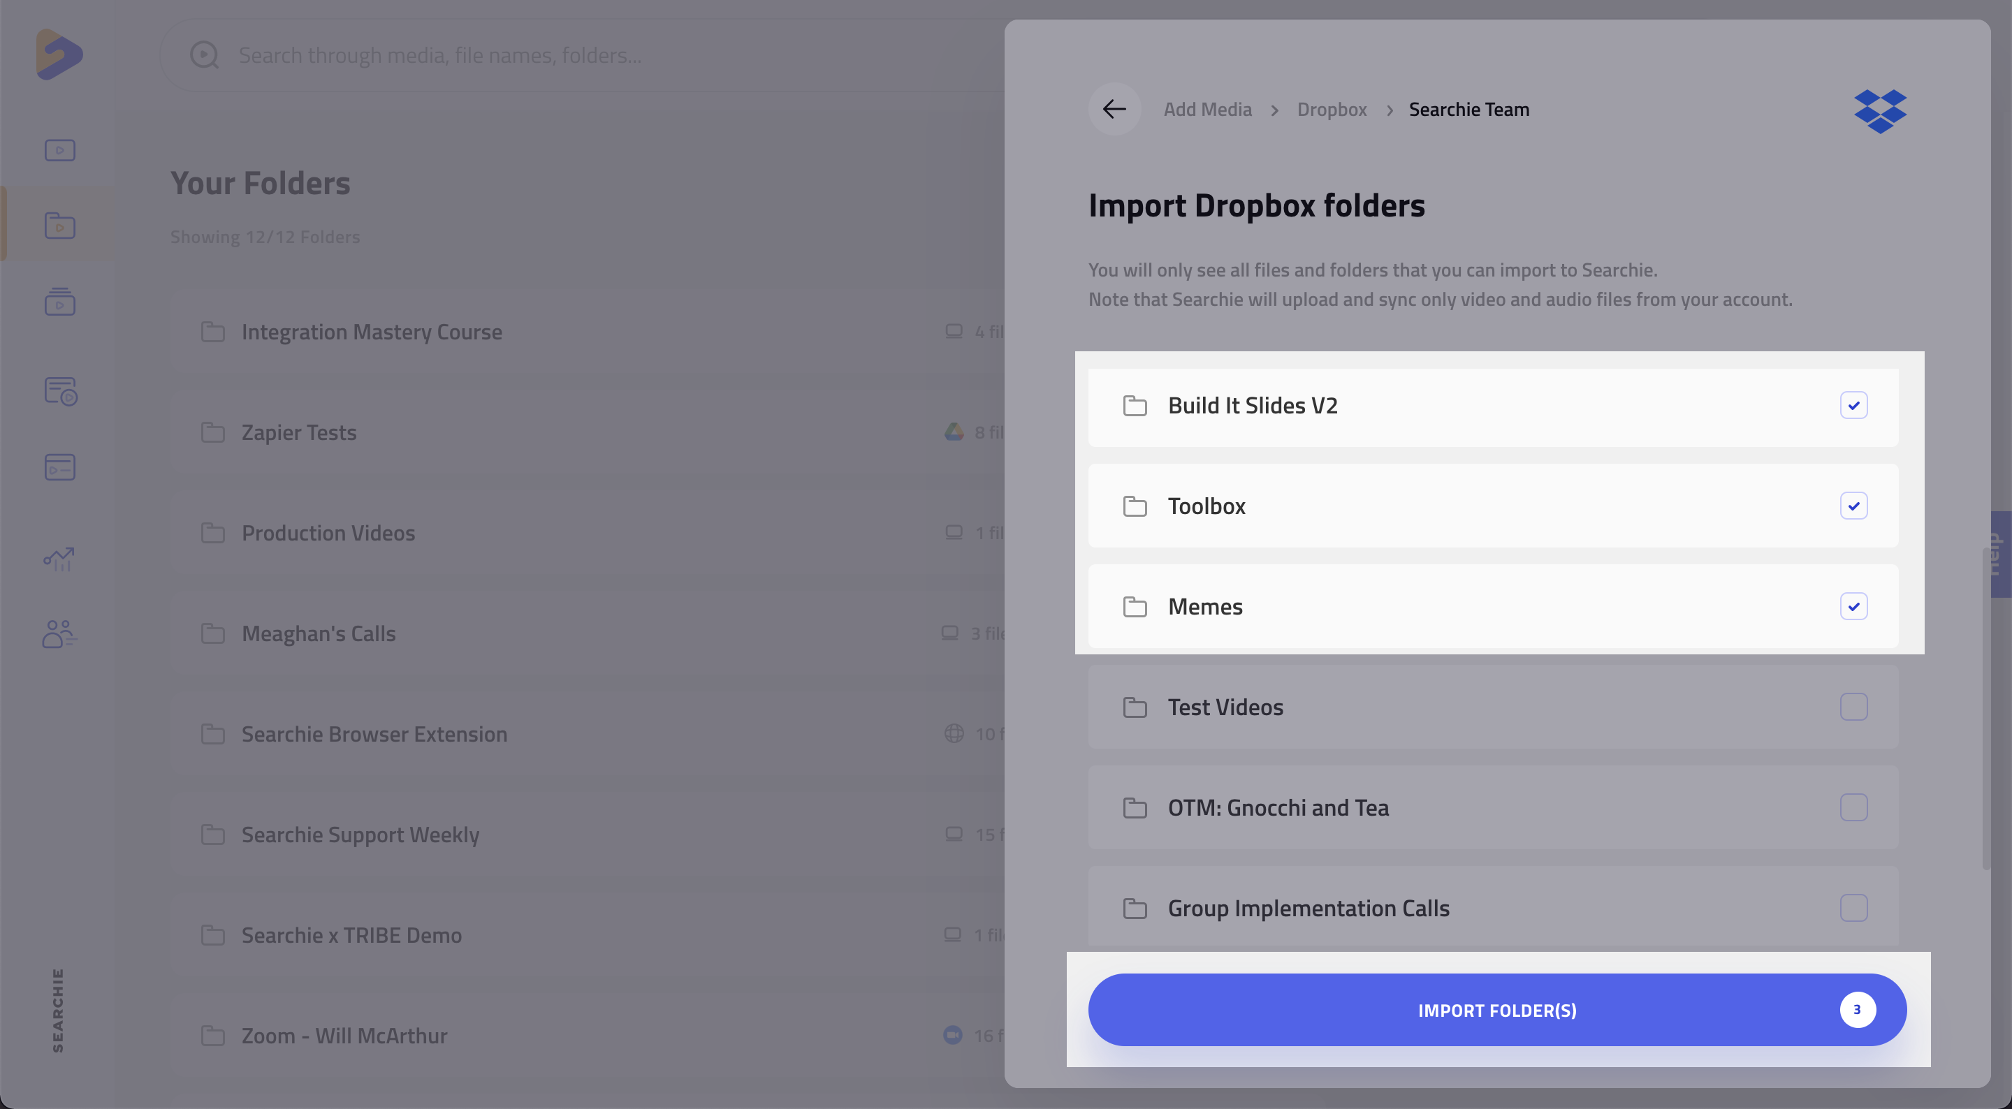The image size is (2012, 1109).
Task: Uncheck the Toolbox checkbox
Action: coord(1853,506)
